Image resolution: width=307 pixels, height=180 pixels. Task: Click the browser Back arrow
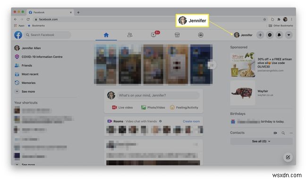pos(16,19)
